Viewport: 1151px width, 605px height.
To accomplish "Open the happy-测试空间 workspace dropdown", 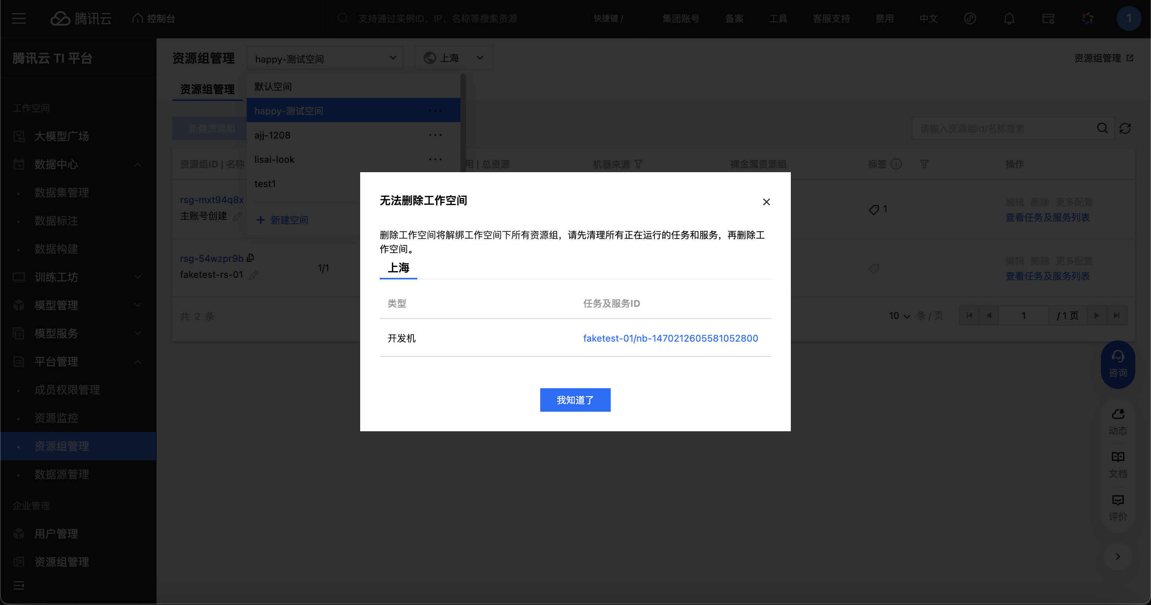I will pos(325,58).
